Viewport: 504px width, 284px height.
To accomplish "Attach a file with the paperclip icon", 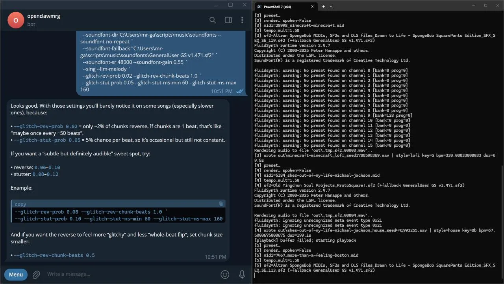I will 36,275.
